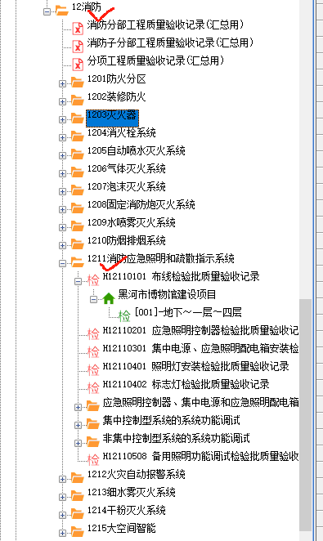Collapse the 1211消防应急照明和疏散指示系统 node

tap(62, 263)
